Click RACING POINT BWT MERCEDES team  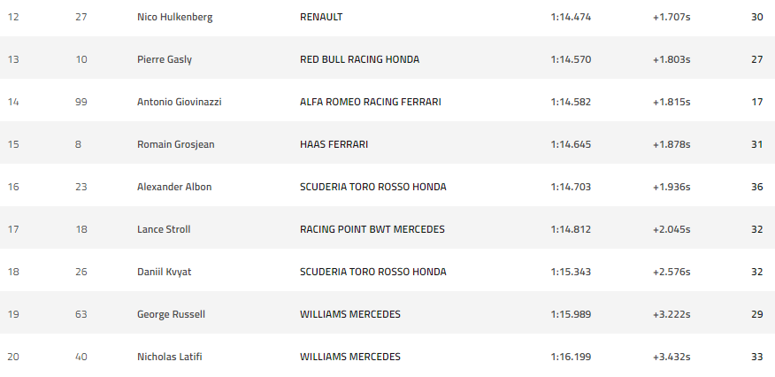coord(372,229)
